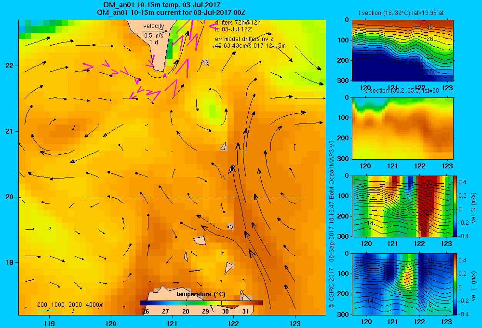This screenshot has width=482, height=328.
Task: Click latitude label 21 on the main map
Action: pos(10,131)
